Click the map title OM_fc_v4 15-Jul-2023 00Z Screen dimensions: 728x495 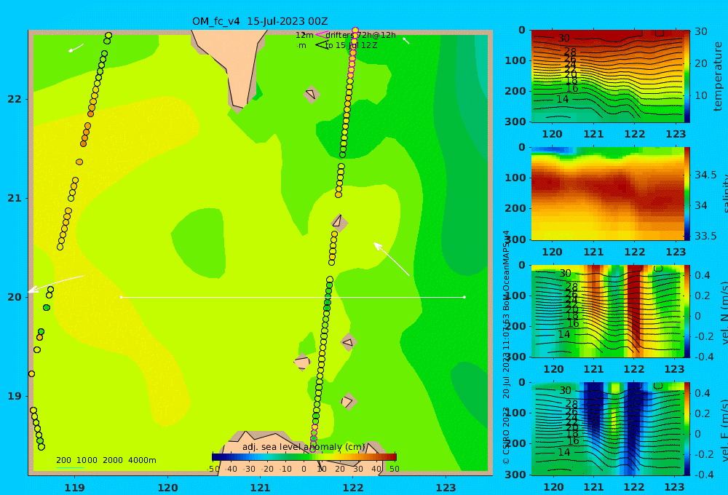click(x=260, y=21)
